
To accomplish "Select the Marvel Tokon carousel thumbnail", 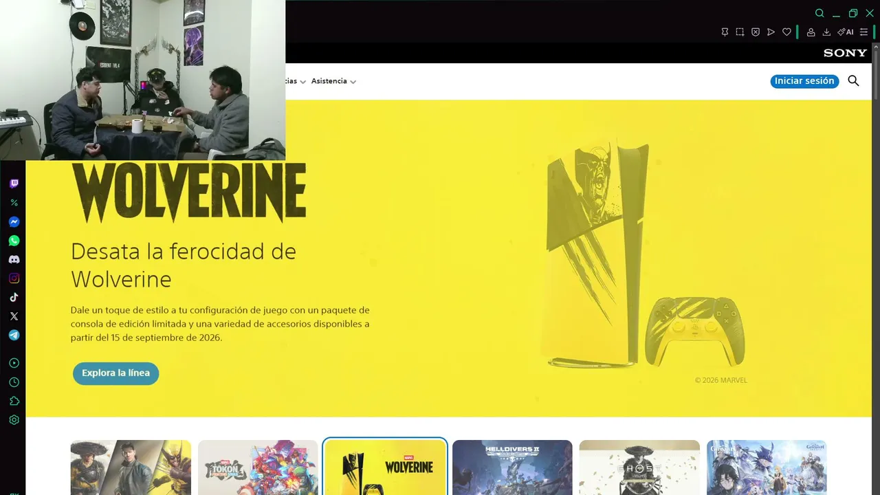I will tap(258, 467).
